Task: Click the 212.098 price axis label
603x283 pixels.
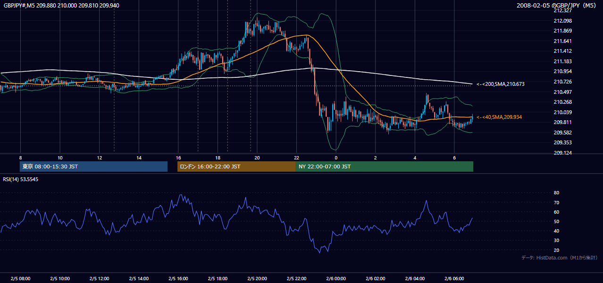Action: pos(562,21)
